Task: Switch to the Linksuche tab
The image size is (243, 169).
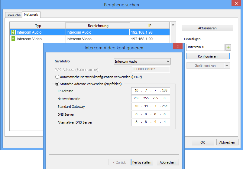Action: (14, 15)
